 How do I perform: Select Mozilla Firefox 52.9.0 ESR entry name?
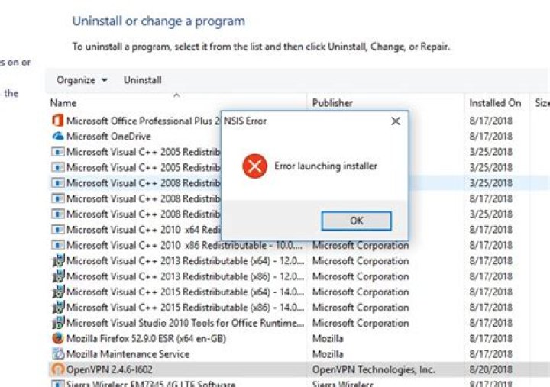(x=146, y=338)
